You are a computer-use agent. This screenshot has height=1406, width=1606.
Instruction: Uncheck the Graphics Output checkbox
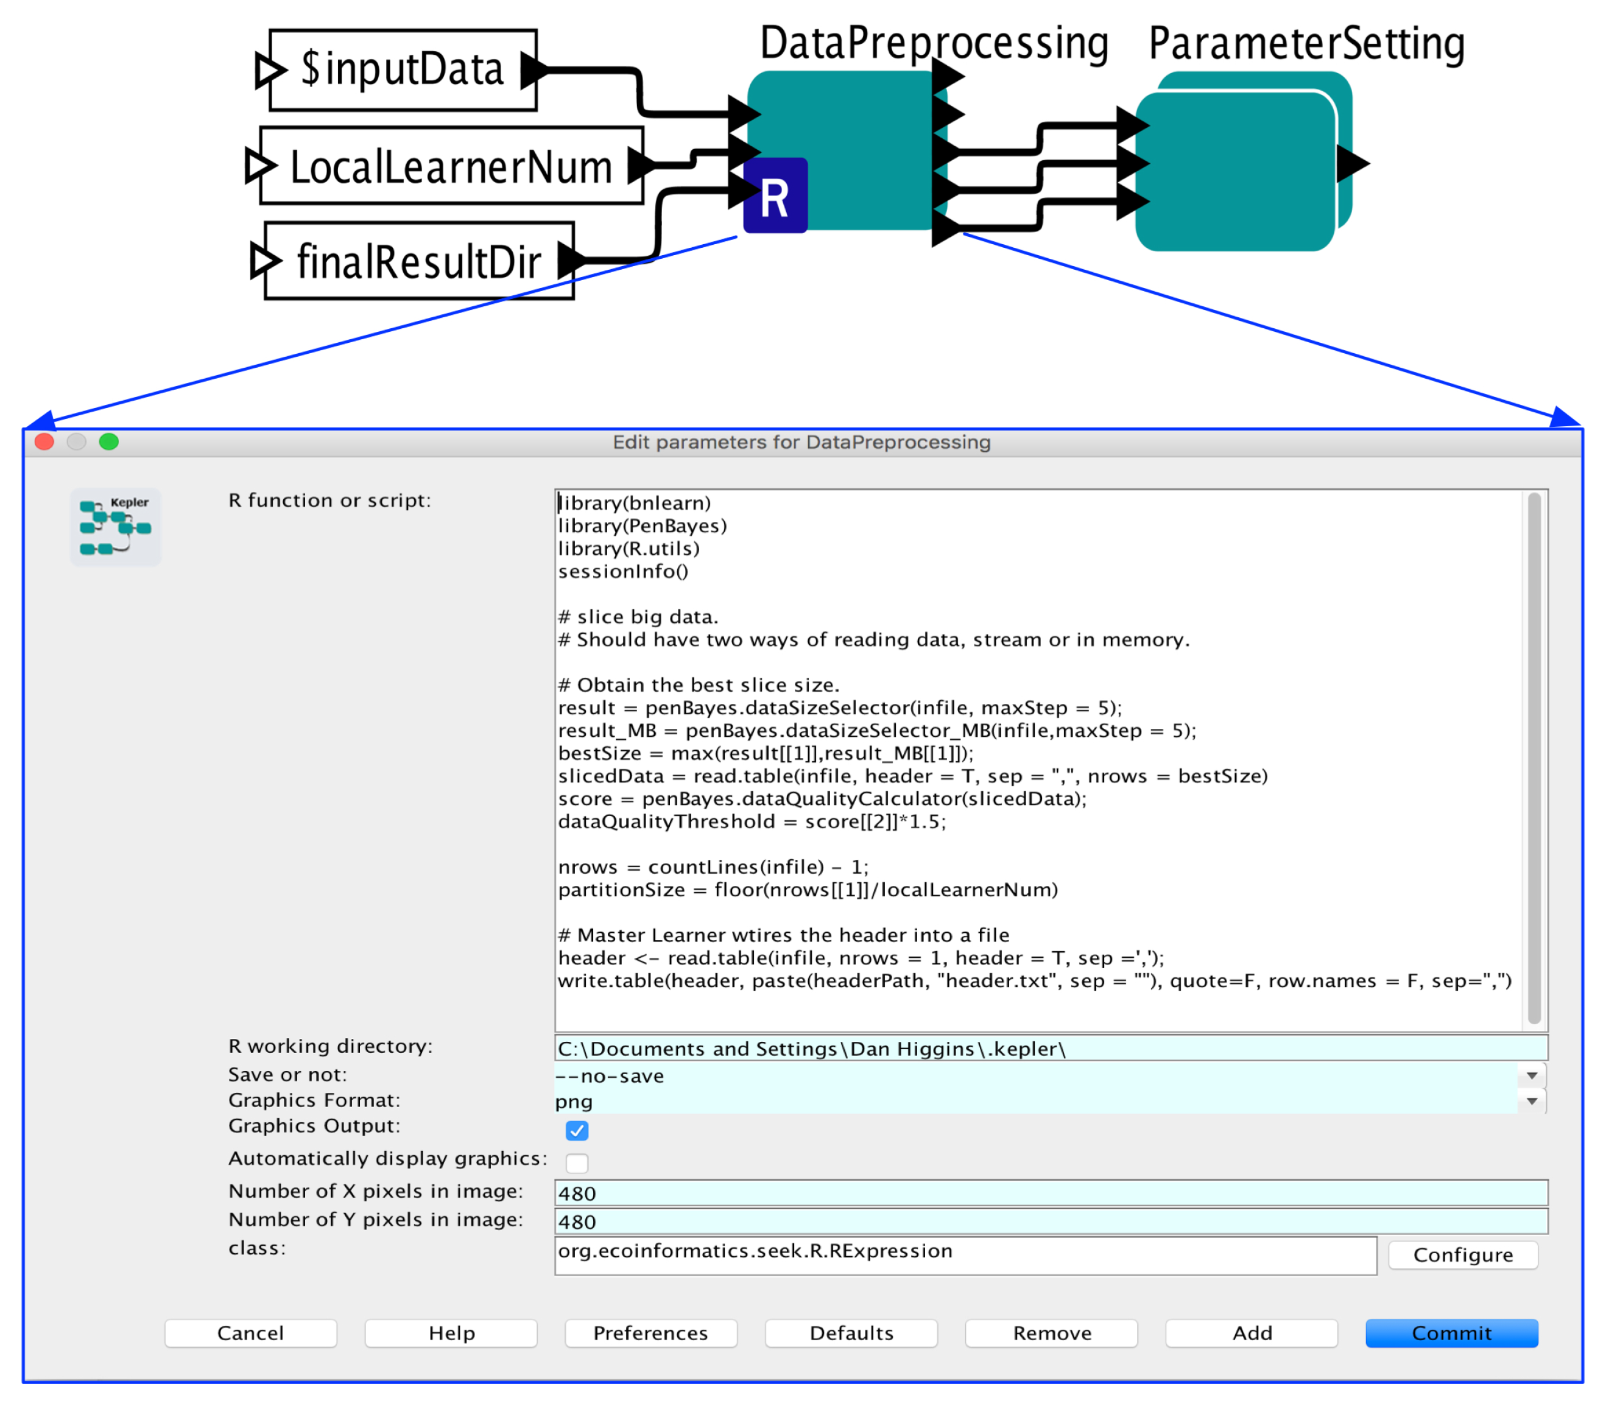(577, 1131)
